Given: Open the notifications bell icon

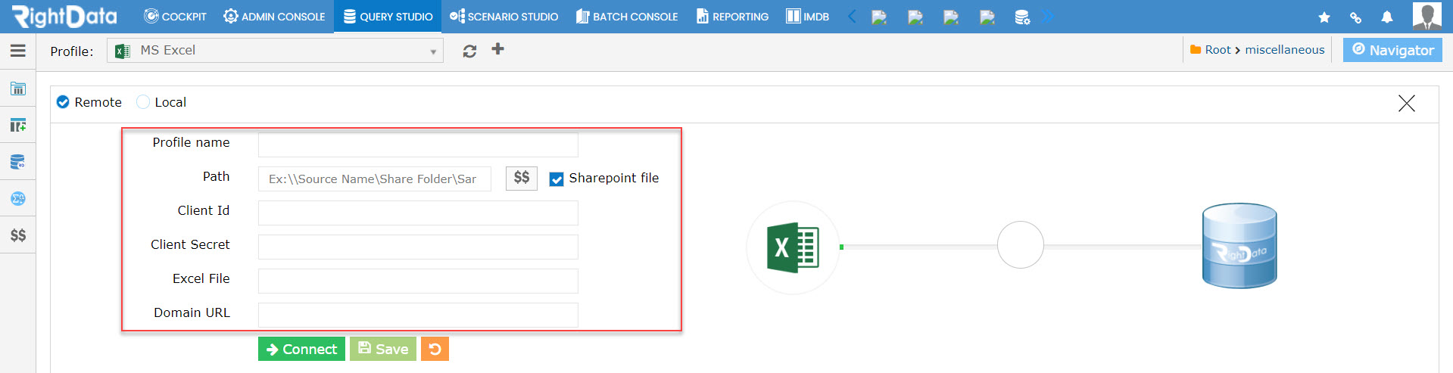Looking at the screenshot, I should tap(1387, 17).
